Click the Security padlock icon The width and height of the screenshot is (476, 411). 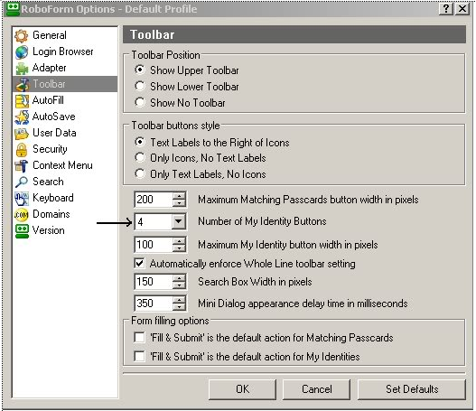coord(22,150)
